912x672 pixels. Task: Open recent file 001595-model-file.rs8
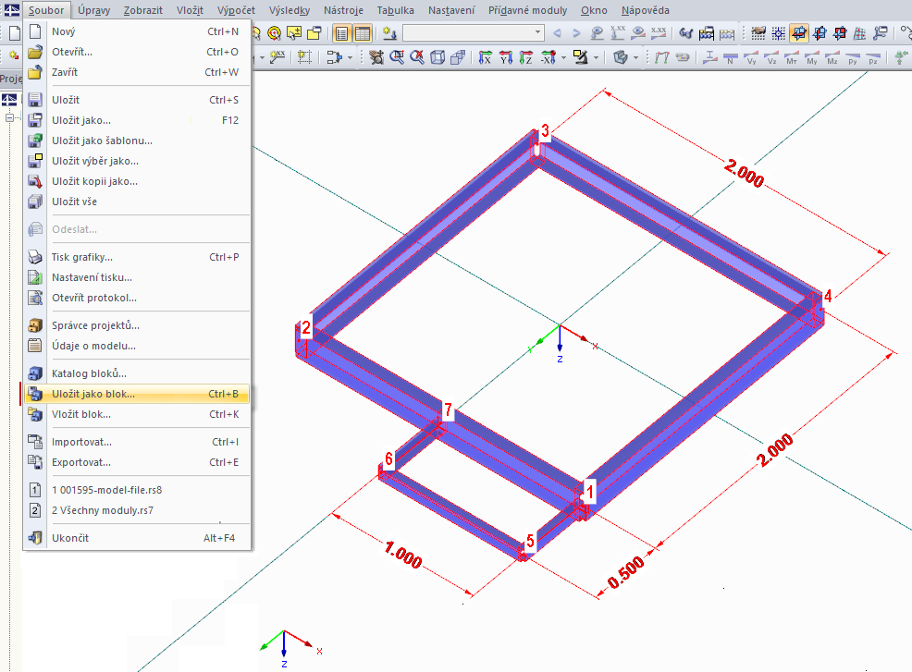click(137, 490)
